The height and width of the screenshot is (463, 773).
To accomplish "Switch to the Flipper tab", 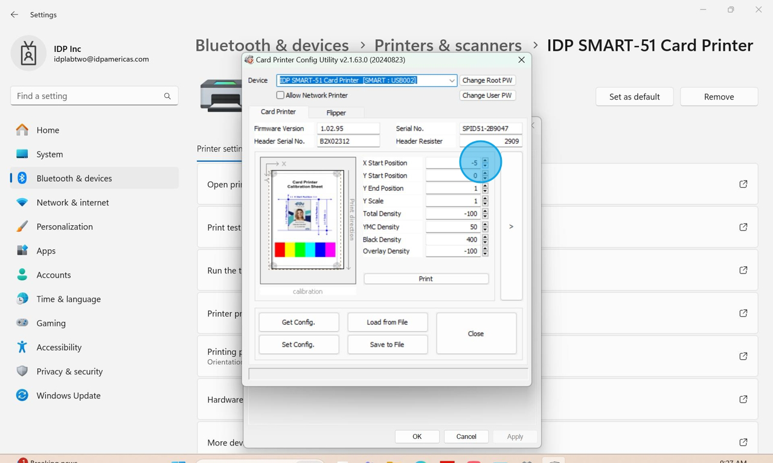I will tap(336, 112).
